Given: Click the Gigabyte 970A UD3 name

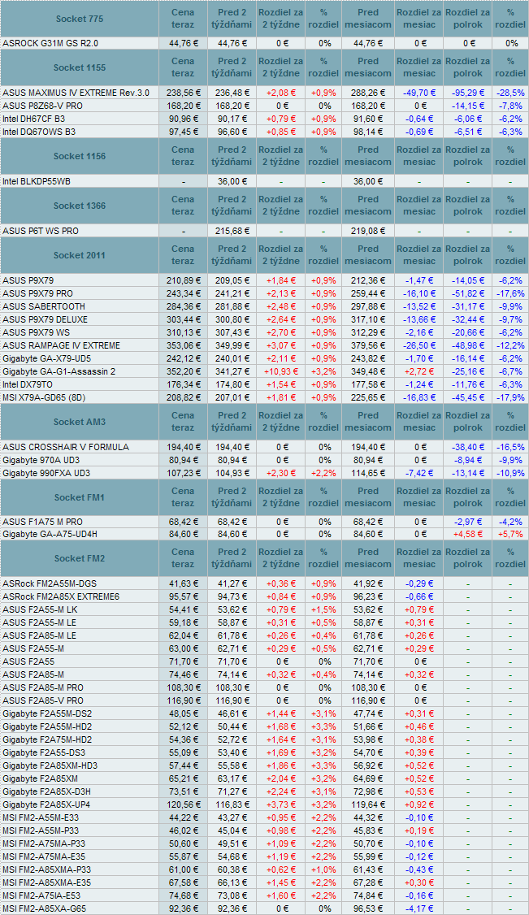Looking at the screenshot, I should tap(42, 460).
